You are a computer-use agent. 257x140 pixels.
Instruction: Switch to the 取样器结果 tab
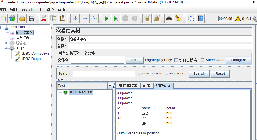coord(128,86)
